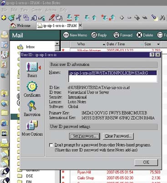The image size is (167, 183).
Task: Click the to-do checklist bookmark bar icon
Action: 4,64
